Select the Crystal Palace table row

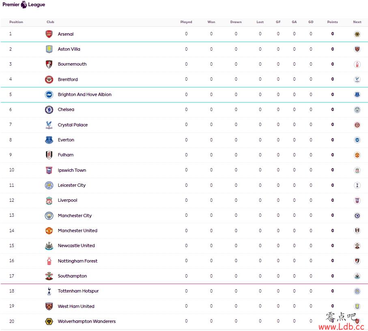point(184,125)
